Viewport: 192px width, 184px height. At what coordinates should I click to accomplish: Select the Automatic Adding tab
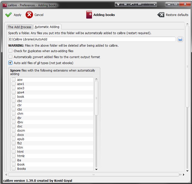pyautogui.click(x=47, y=27)
